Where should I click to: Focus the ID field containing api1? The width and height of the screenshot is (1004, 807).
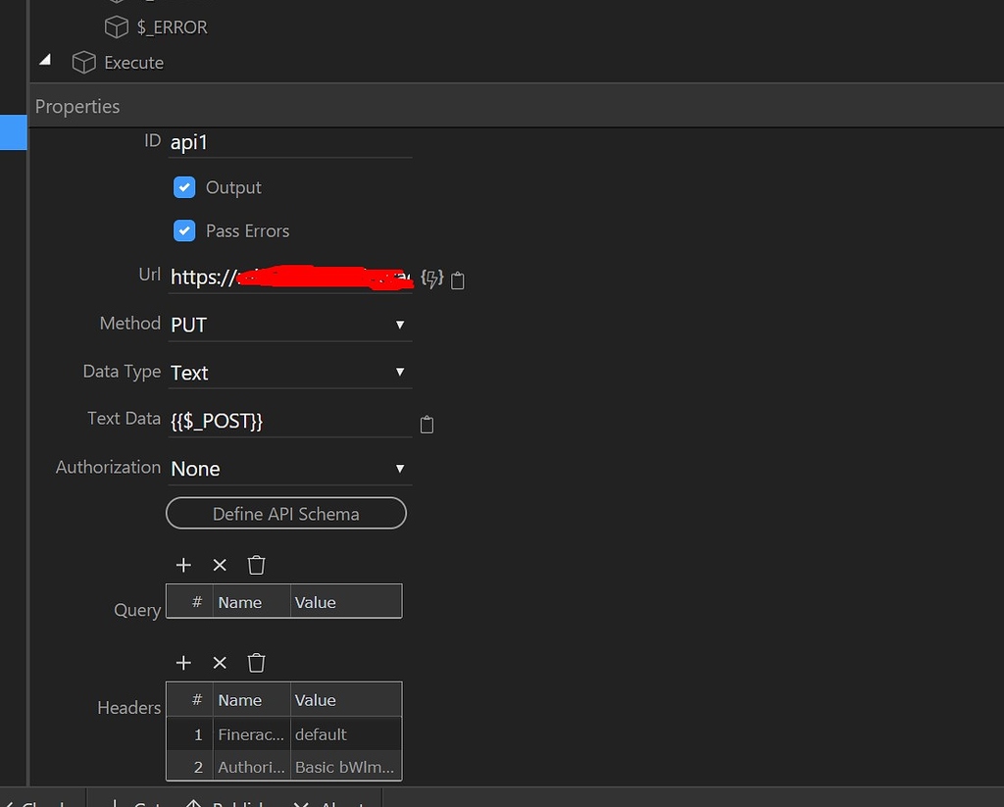[290, 142]
